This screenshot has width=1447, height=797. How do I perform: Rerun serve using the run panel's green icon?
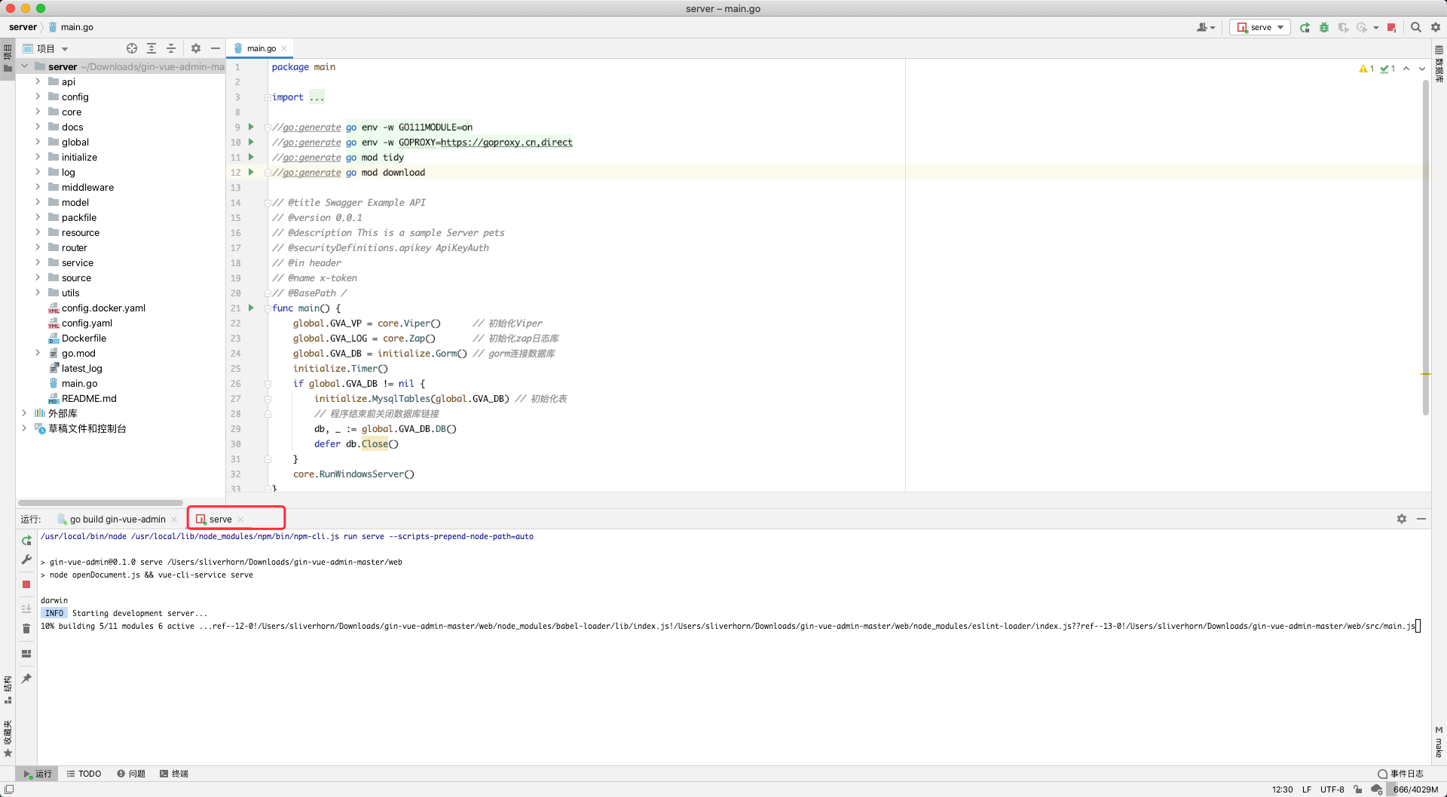pos(26,541)
